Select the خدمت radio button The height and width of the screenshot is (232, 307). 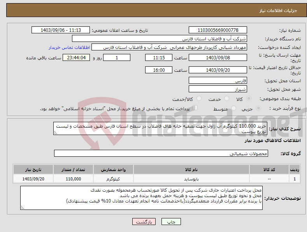[226, 99]
